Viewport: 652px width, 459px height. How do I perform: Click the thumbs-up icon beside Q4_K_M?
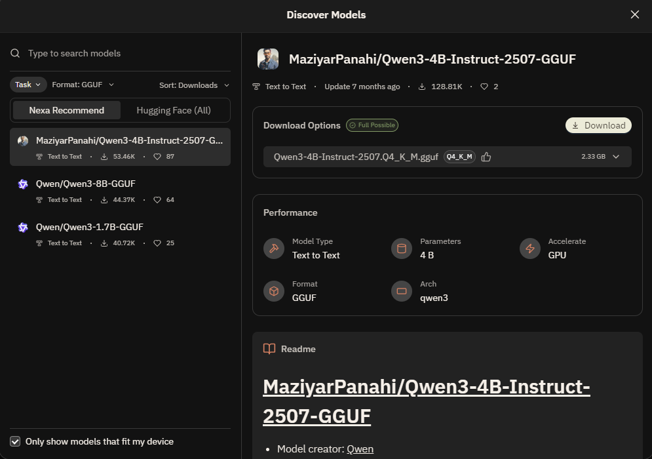(486, 157)
